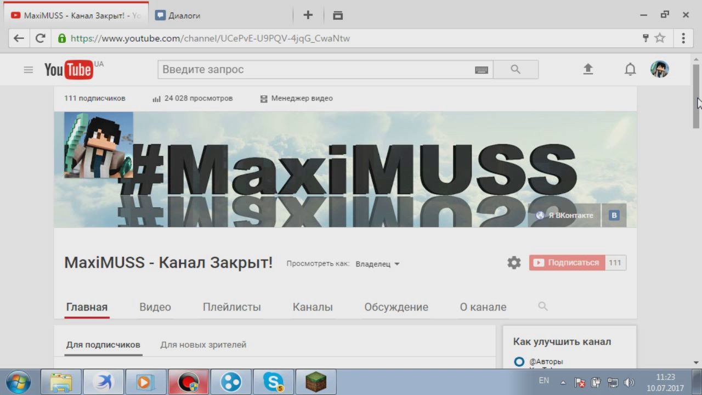Click the VK square icon on banner
The height and width of the screenshot is (395, 702).
click(614, 216)
